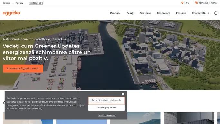Open the Careers link

6,3
